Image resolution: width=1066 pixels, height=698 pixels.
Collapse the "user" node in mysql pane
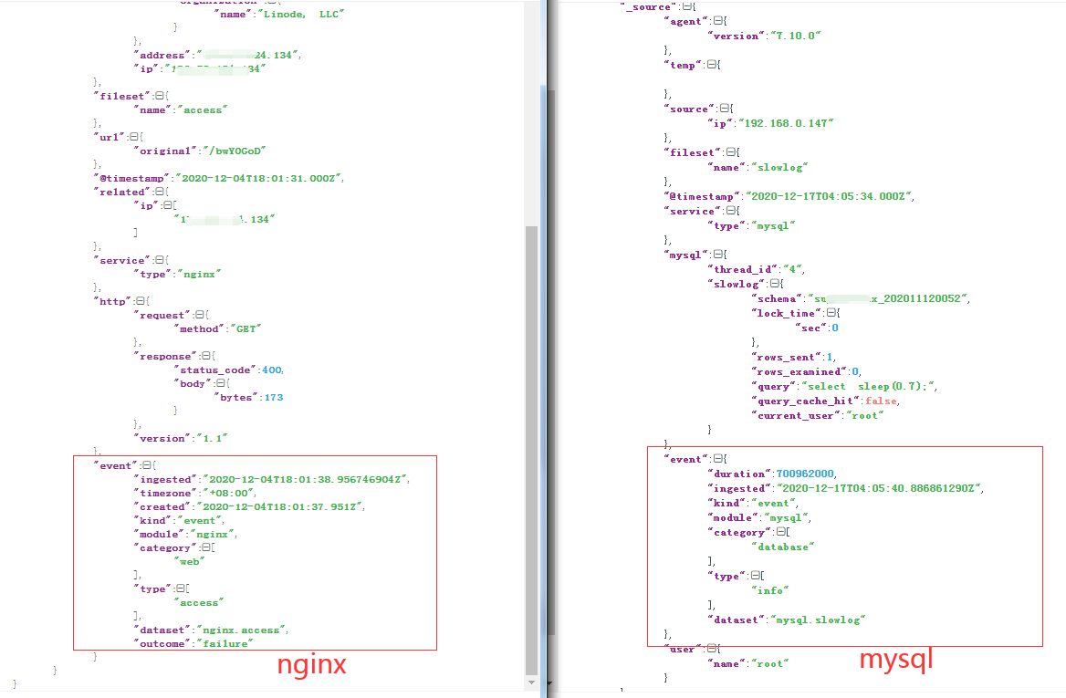(712, 649)
